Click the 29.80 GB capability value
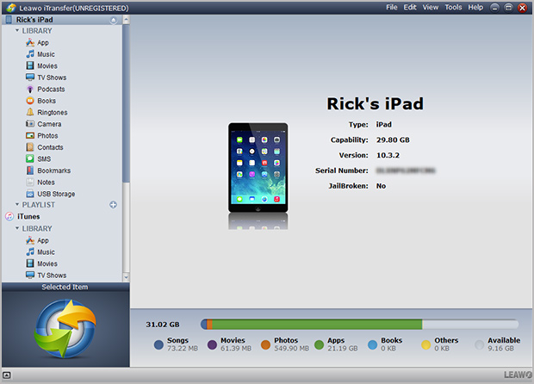The height and width of the screenshot is (384, 534). point(393,140)
